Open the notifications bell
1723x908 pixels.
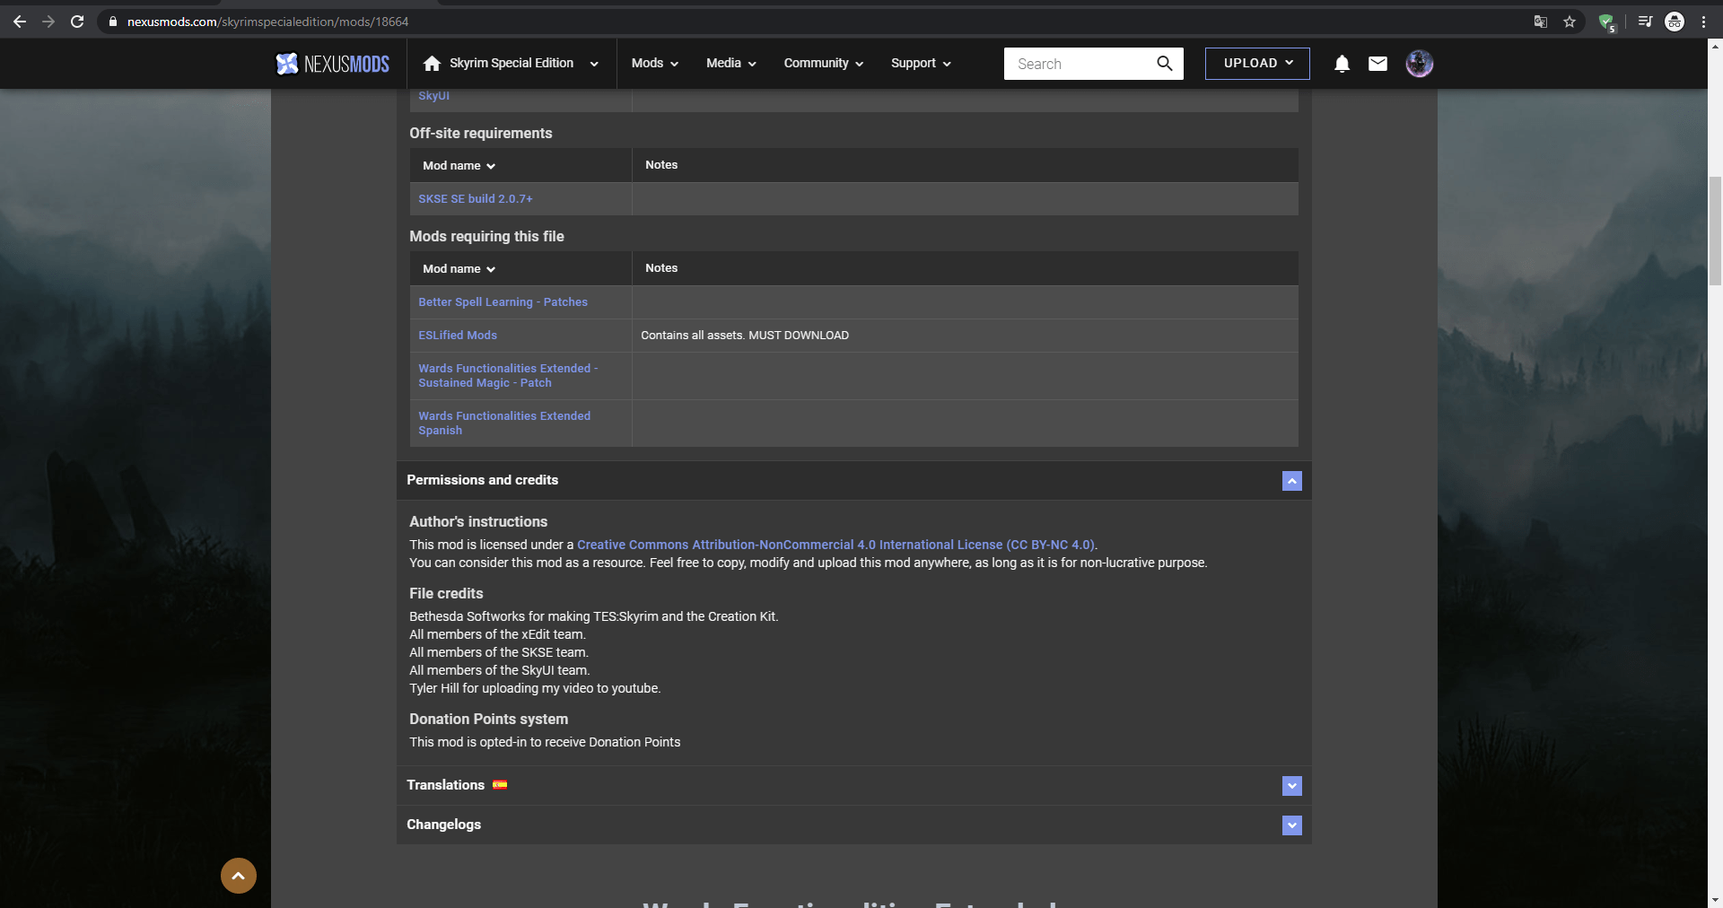pyautogui.click(x=1342, y=64)
